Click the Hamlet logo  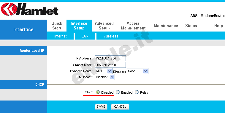[30, 9]
